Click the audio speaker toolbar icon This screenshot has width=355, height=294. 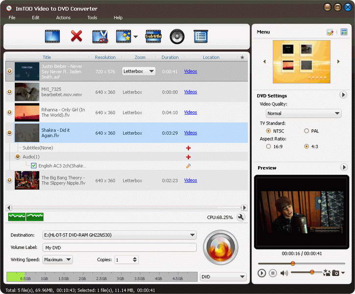tap(177, 36)
